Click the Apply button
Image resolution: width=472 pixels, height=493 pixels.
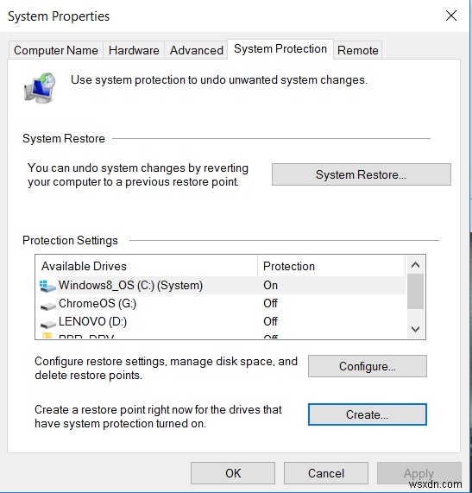click(419, 473)
